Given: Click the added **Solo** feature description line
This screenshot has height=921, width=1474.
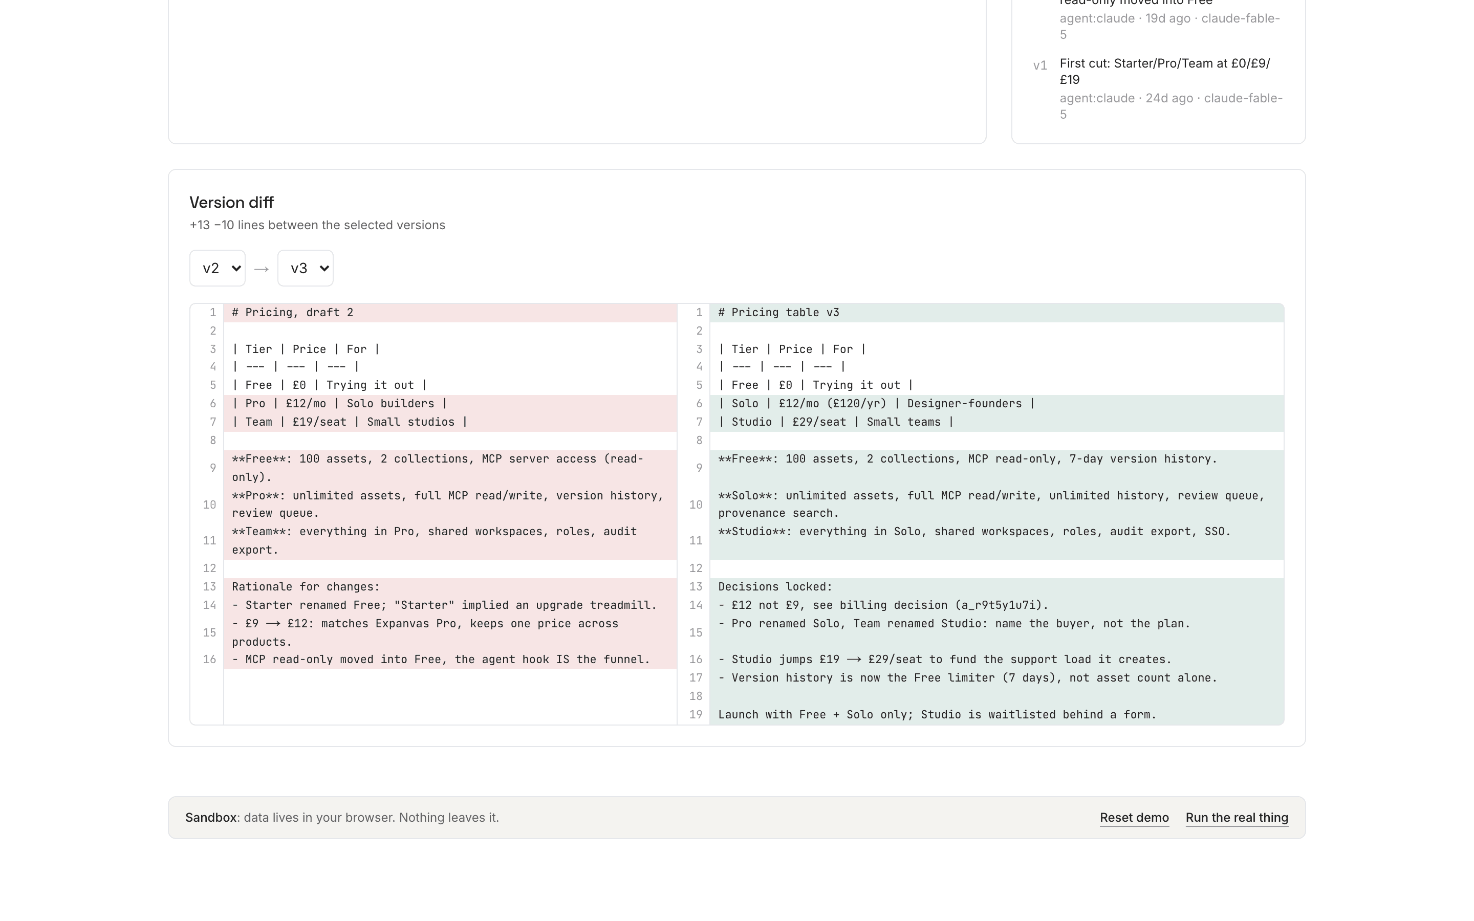Looking at the screenshot, I should pyautogui.click(x=996, y=505).
